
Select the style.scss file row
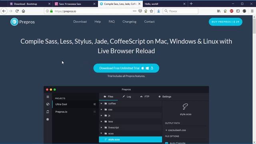click(x=130, y=140)
